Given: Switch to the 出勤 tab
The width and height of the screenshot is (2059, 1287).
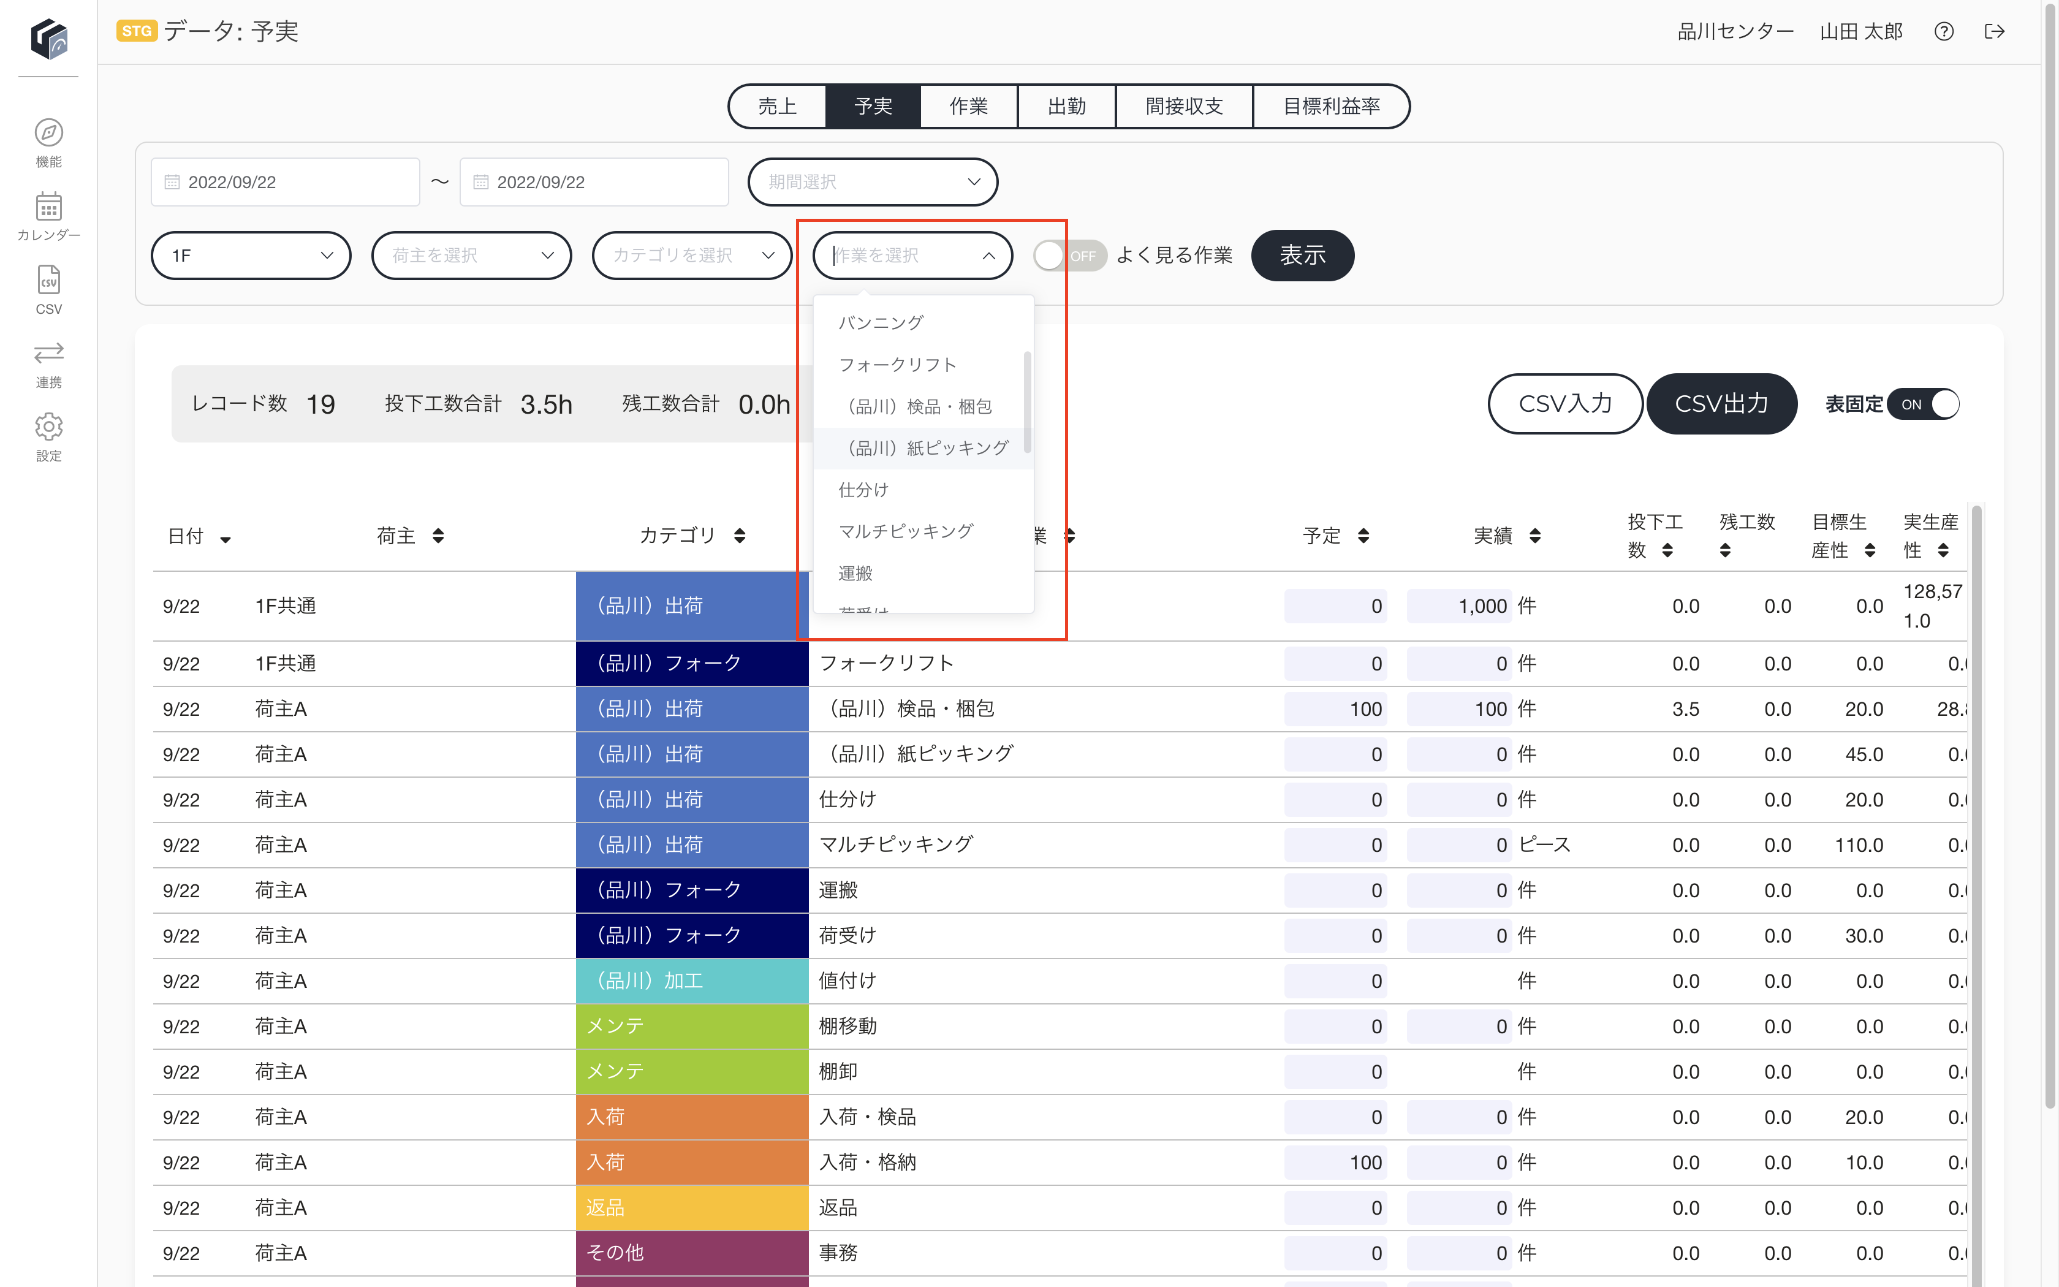Looking at the screenshot, I should [x=1066, y=107].
